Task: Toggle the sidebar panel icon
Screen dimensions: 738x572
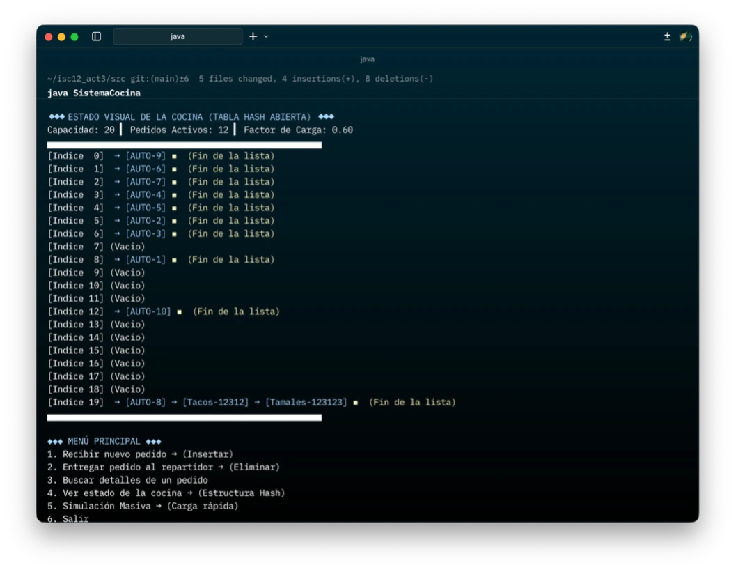Action: 96,36
